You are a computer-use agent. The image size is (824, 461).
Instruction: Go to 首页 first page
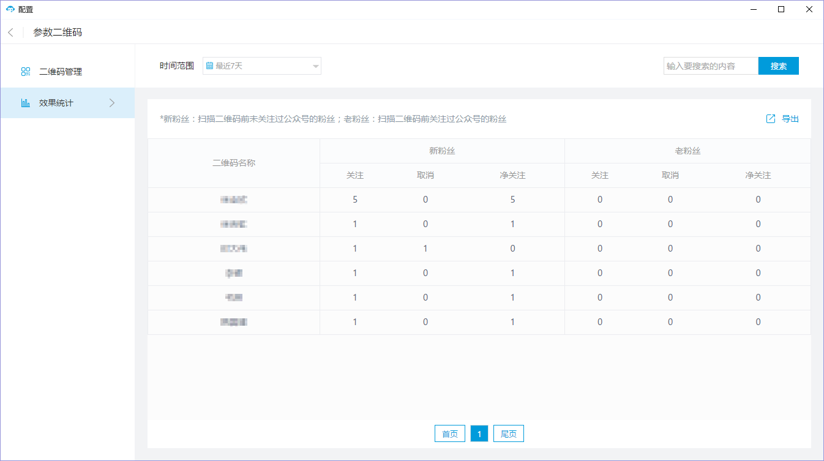point(450,433)
